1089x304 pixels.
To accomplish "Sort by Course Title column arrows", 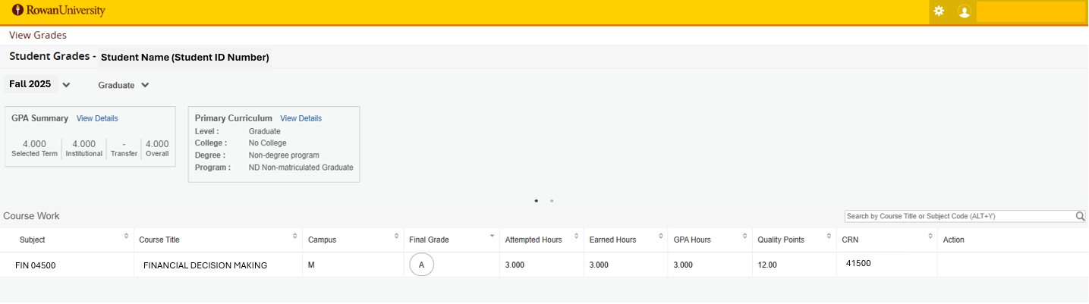I will (x=294, y=237).
